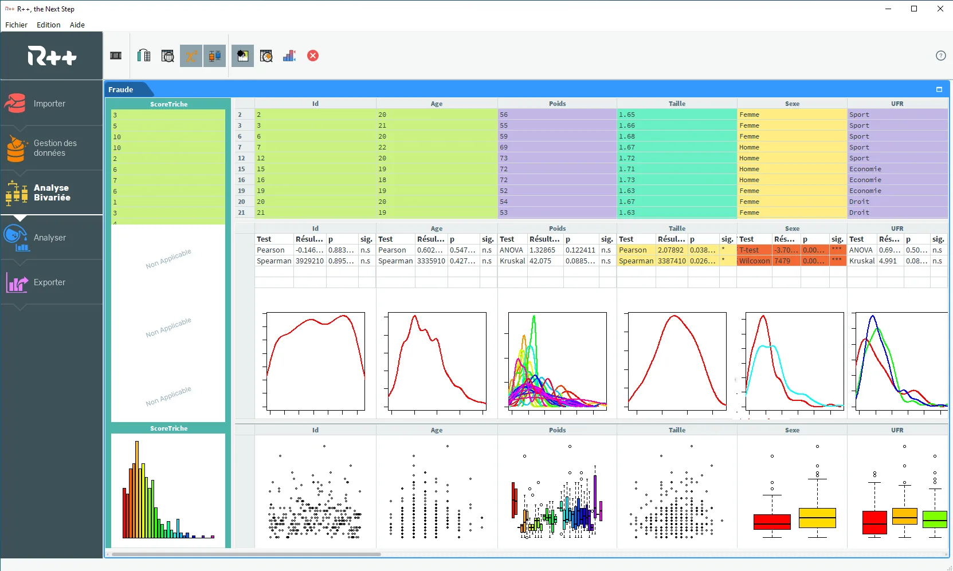Open the Taille density curve plot
Screen dimensions: 953x571
677,362
